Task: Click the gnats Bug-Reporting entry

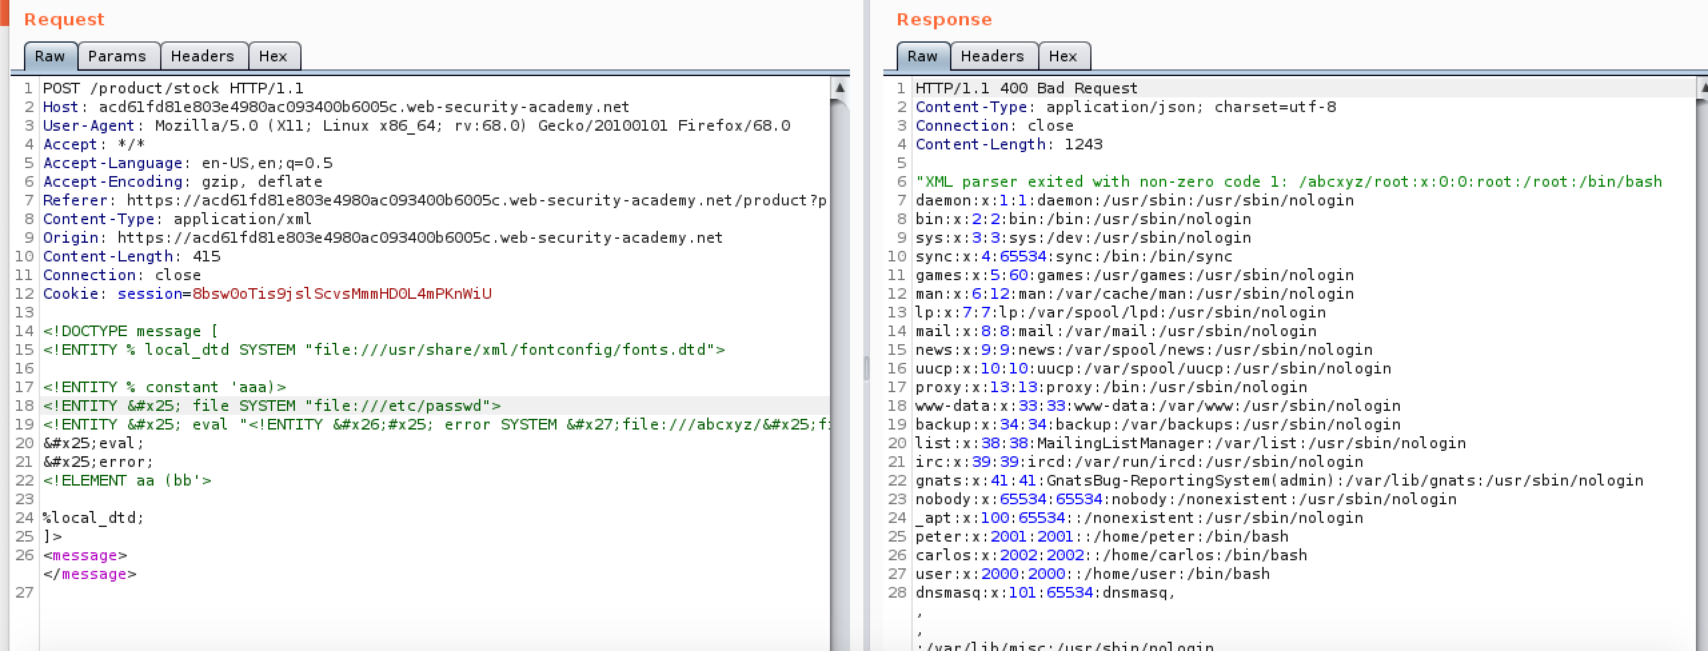Action: tap(1280, 480)
